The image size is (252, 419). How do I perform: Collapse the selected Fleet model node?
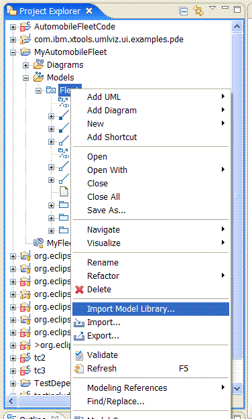38,91
